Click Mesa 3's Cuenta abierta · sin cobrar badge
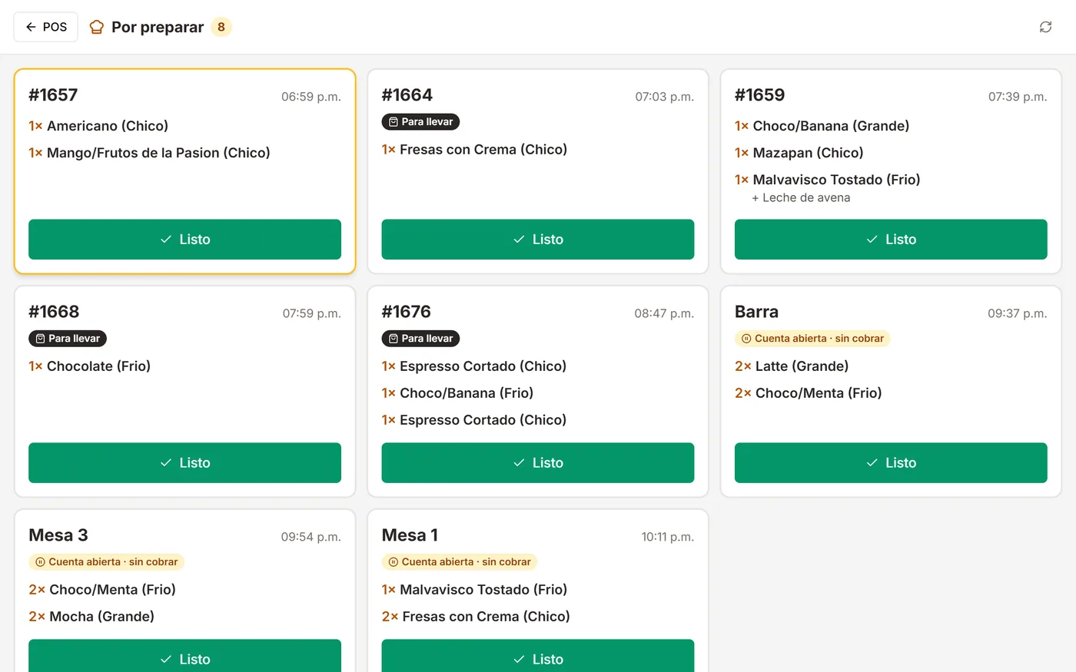 [106, 562]
